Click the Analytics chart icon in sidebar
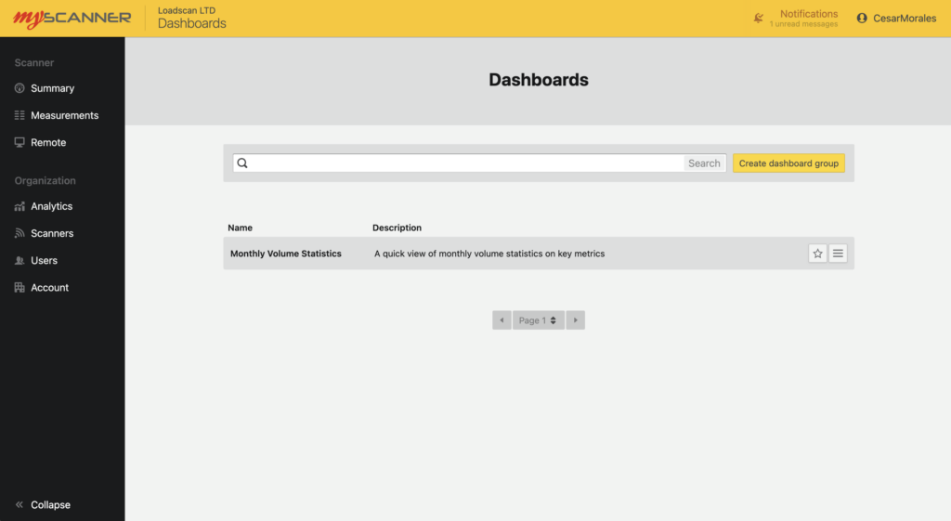Screen dimensions: 951x521 pos(20,206)
